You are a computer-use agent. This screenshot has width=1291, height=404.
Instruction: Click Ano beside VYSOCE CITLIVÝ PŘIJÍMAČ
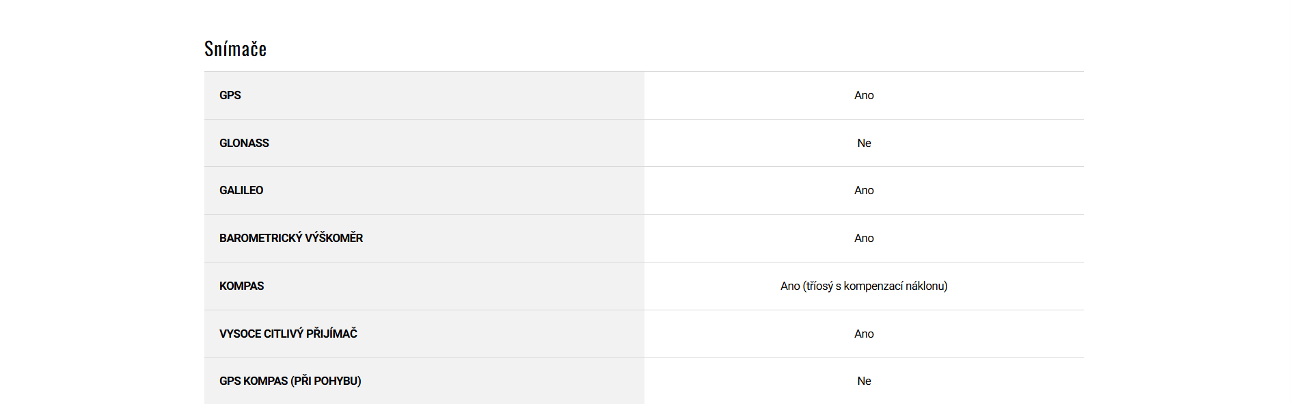click(x=864, y=334)
